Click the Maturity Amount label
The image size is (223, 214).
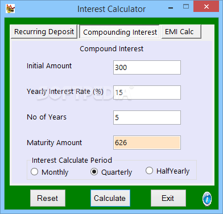(55, 142)
